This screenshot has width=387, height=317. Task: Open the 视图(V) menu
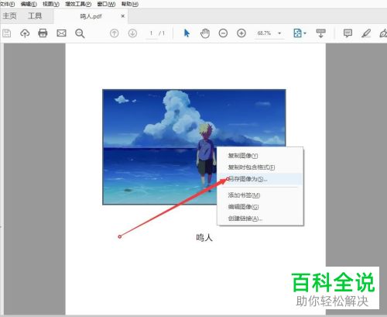pos(51,4)
